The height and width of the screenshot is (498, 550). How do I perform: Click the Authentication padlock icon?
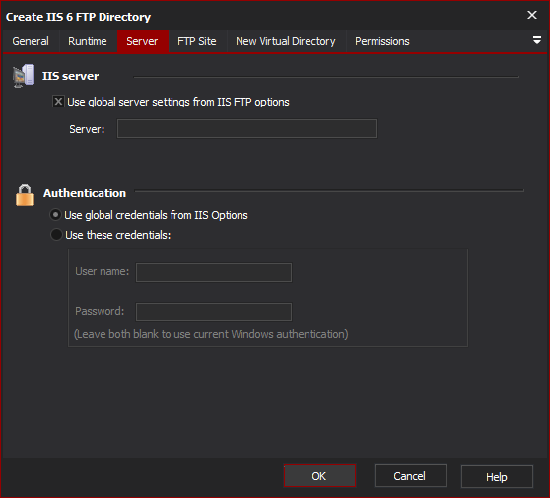(x=25, y=195)
